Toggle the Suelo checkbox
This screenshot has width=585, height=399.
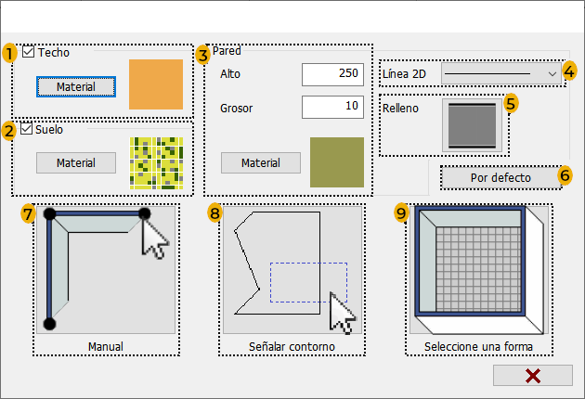pyautogui.click(x=26, y=129)
